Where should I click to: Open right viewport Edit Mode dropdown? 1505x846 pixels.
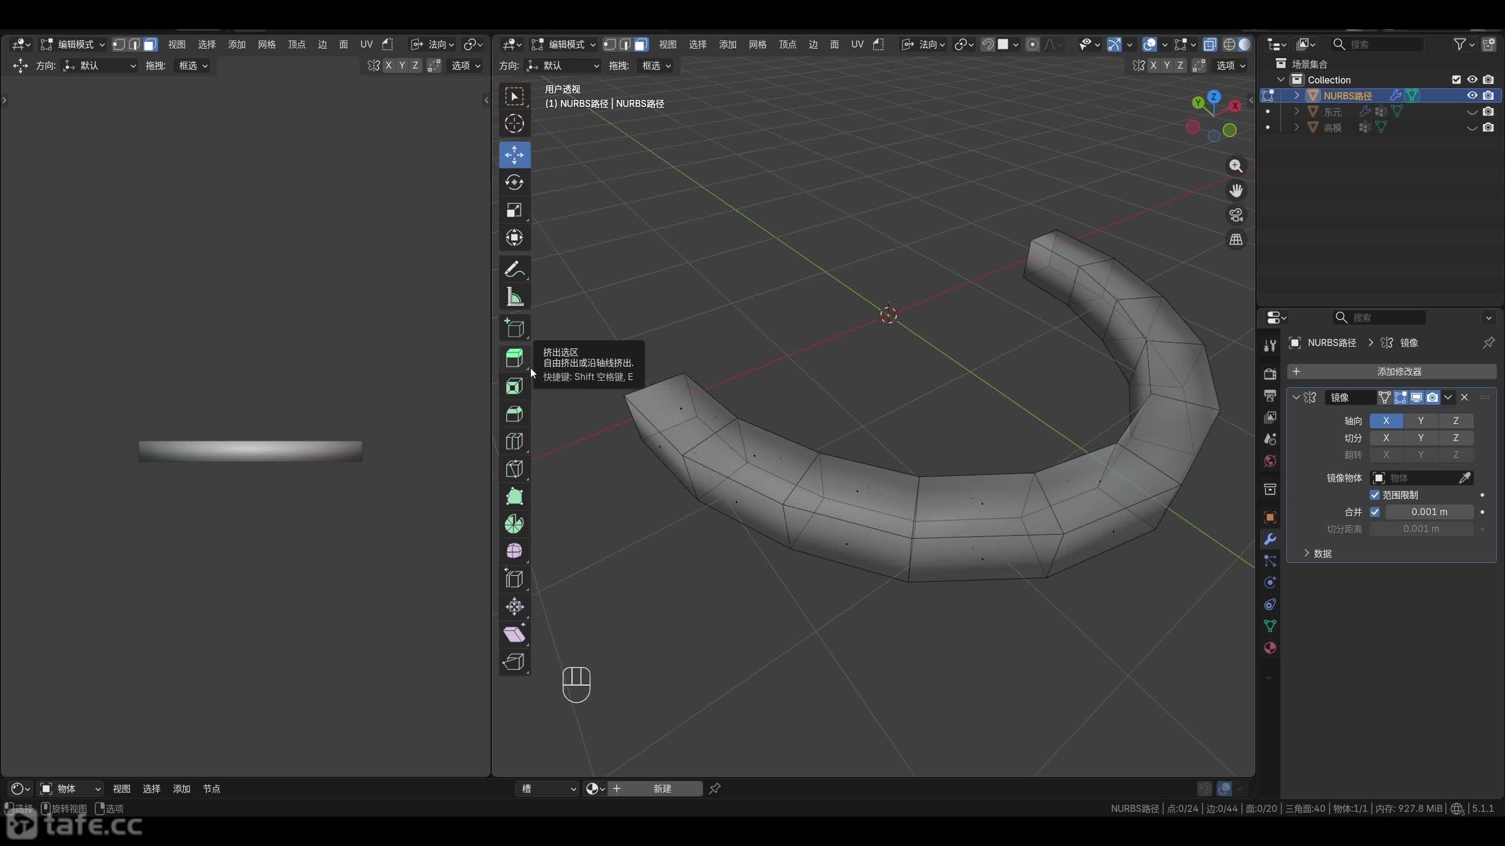564,45
